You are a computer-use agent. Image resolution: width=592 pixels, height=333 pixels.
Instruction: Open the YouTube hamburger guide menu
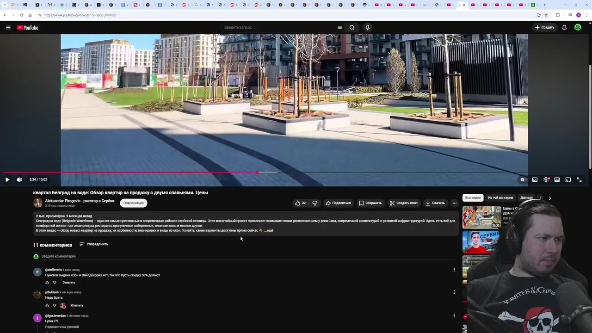click(8, 28)
